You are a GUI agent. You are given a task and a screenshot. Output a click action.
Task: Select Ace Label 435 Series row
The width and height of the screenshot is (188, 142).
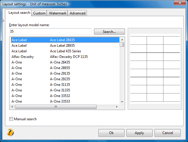tap(65, 51)
